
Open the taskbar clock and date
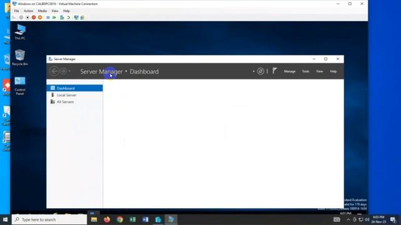378,219
